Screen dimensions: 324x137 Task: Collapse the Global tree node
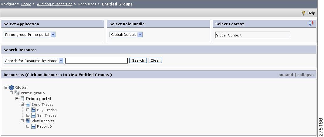coord(6,87)
